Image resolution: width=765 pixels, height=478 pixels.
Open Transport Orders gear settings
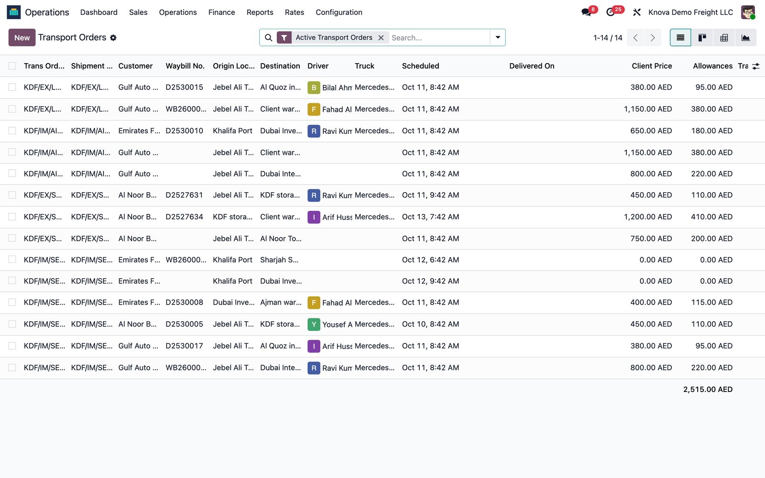click(113, 38)
